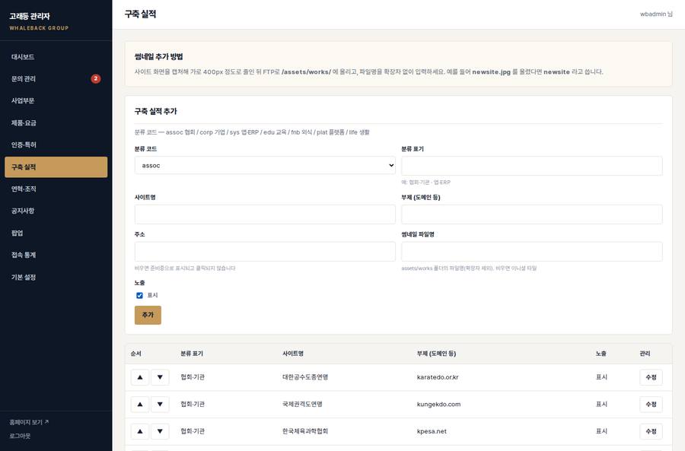Click the red 2 badge on 문의 관리
This screenshot has height=451, width=685.
[x=96, y=78]
